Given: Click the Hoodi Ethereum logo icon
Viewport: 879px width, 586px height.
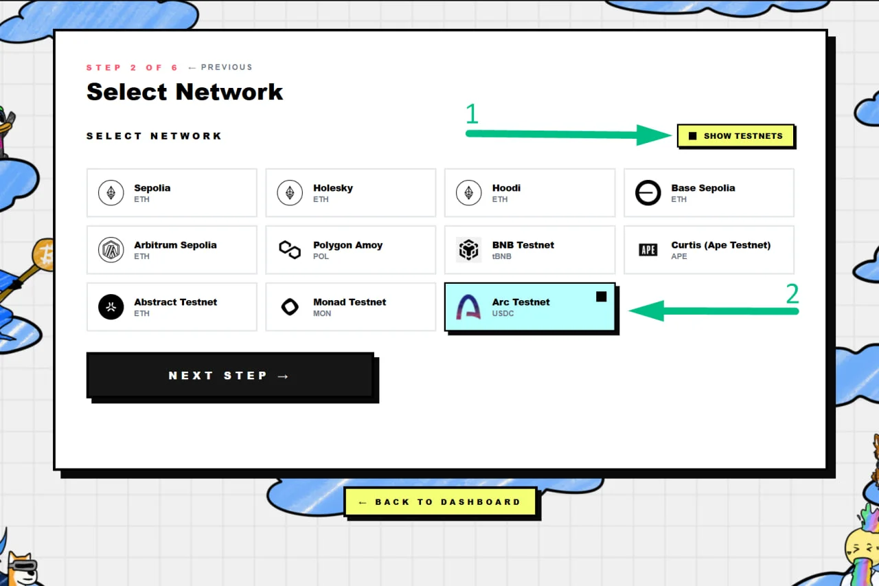Looking at the screenshot, I should tap(469, 193).
